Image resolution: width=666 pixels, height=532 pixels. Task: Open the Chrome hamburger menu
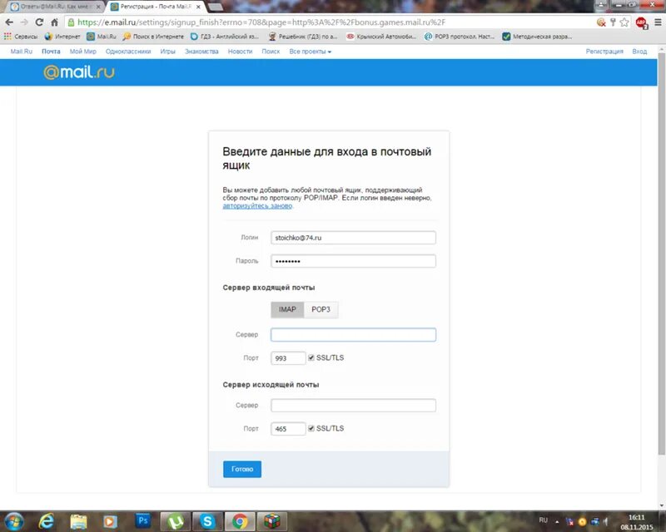658,22
